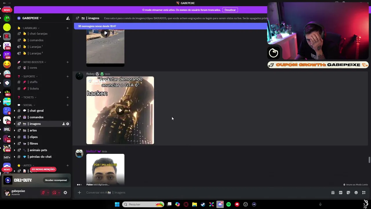The height and width of the screenshot is (209, 371).
Task: Open the SdSv server icon
Action: click(7, 157)
